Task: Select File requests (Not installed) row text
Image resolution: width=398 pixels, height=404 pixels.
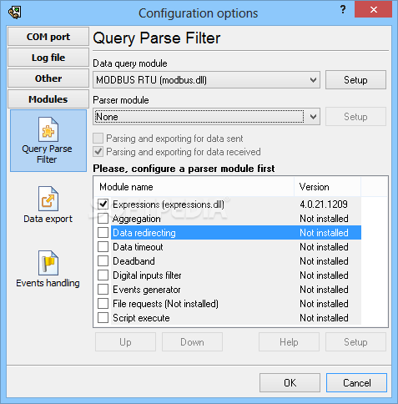Action: [x=165, y=304]
